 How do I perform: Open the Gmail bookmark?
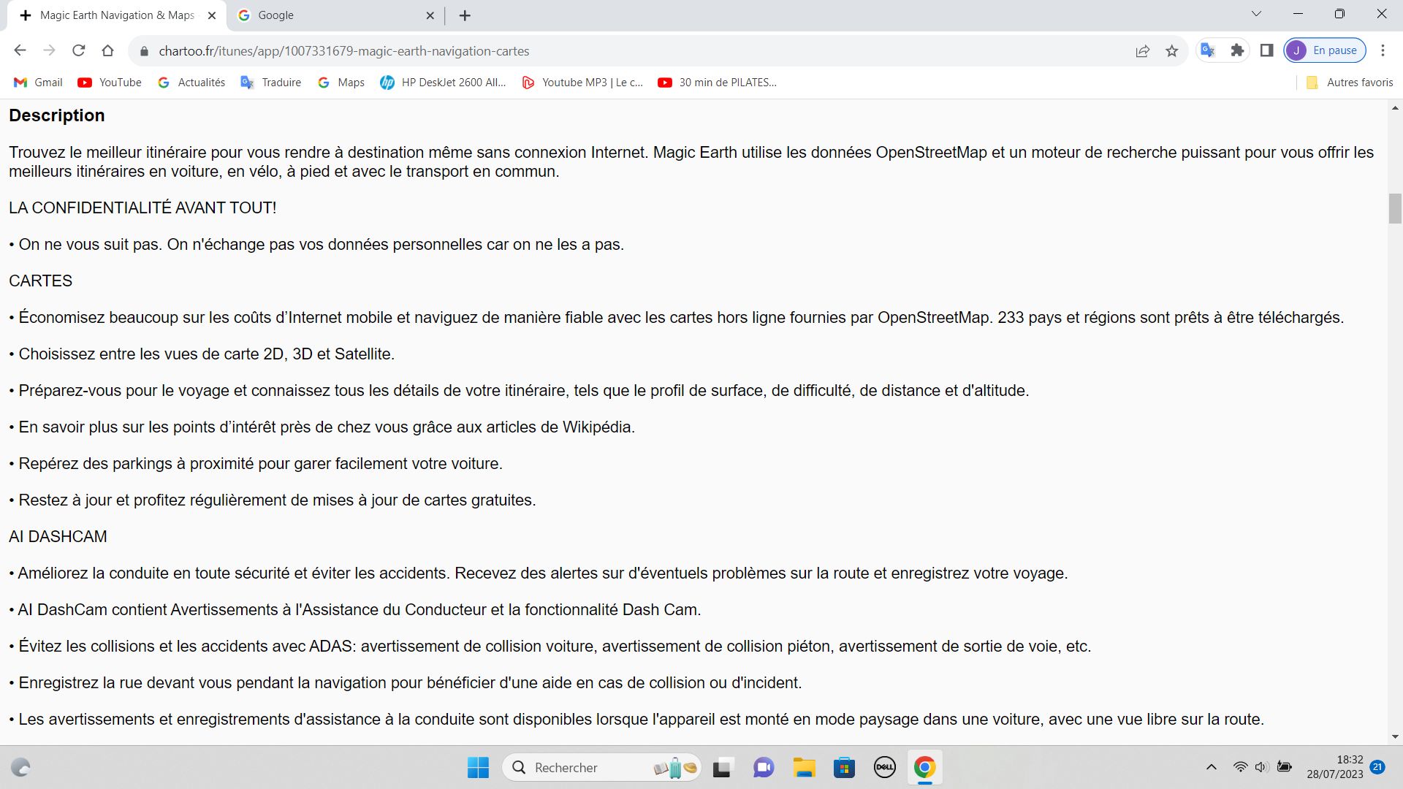(x=38, y=83)
